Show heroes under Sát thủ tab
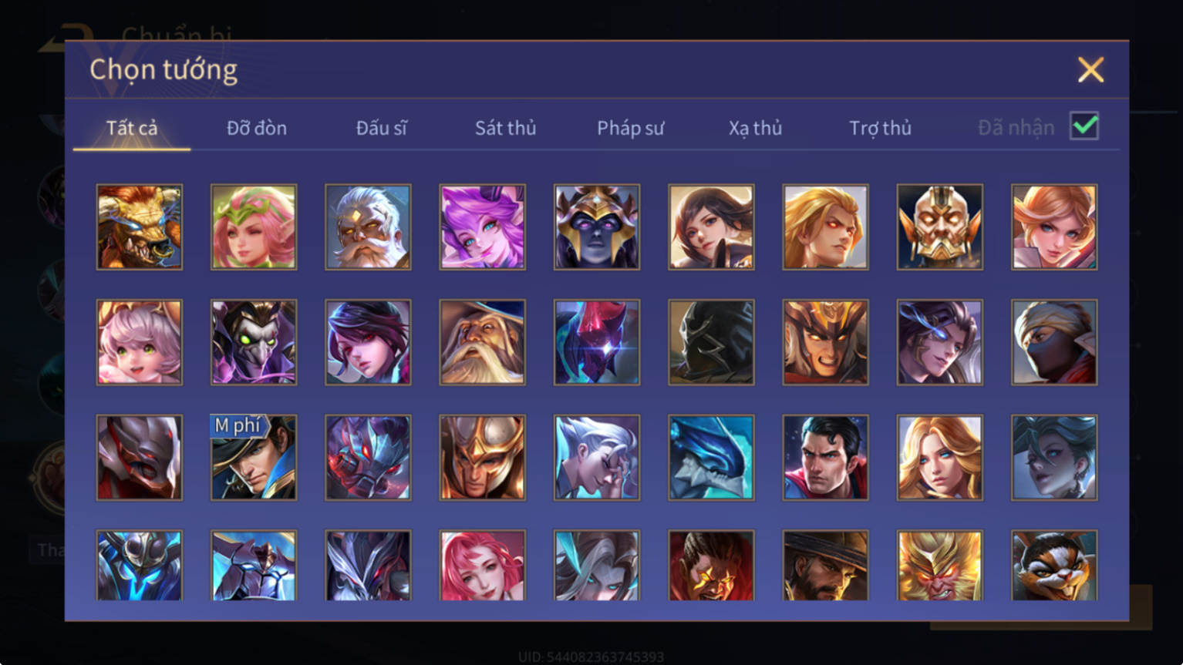The width and height of the screenshot is (1183, 665). (x=505, y=128)
